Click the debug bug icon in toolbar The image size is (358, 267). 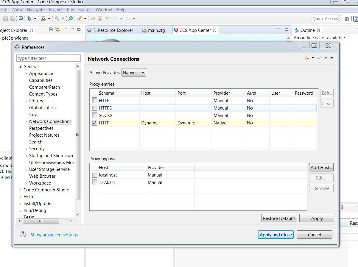(29, 18)
